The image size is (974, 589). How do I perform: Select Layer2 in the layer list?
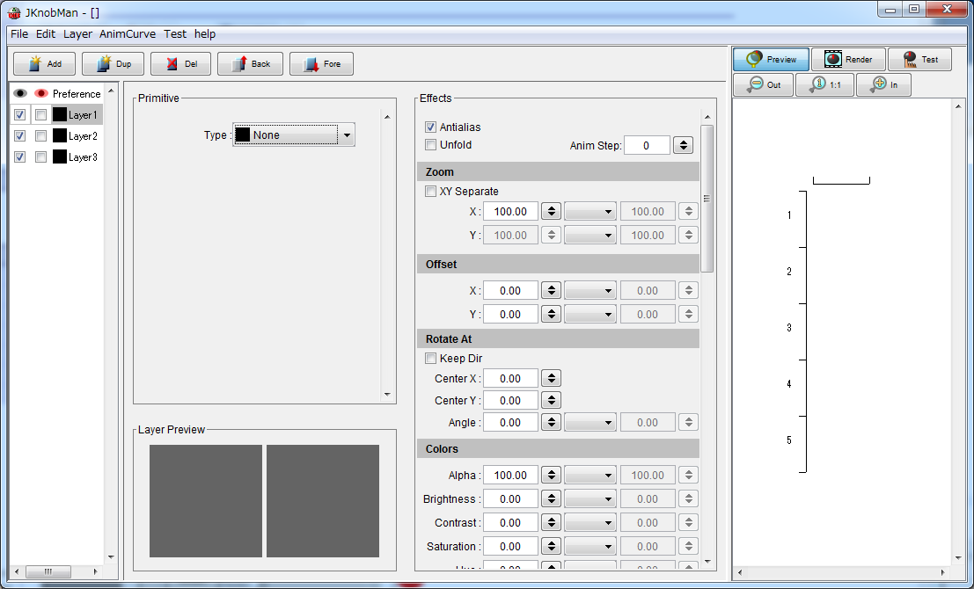point(77,136)
